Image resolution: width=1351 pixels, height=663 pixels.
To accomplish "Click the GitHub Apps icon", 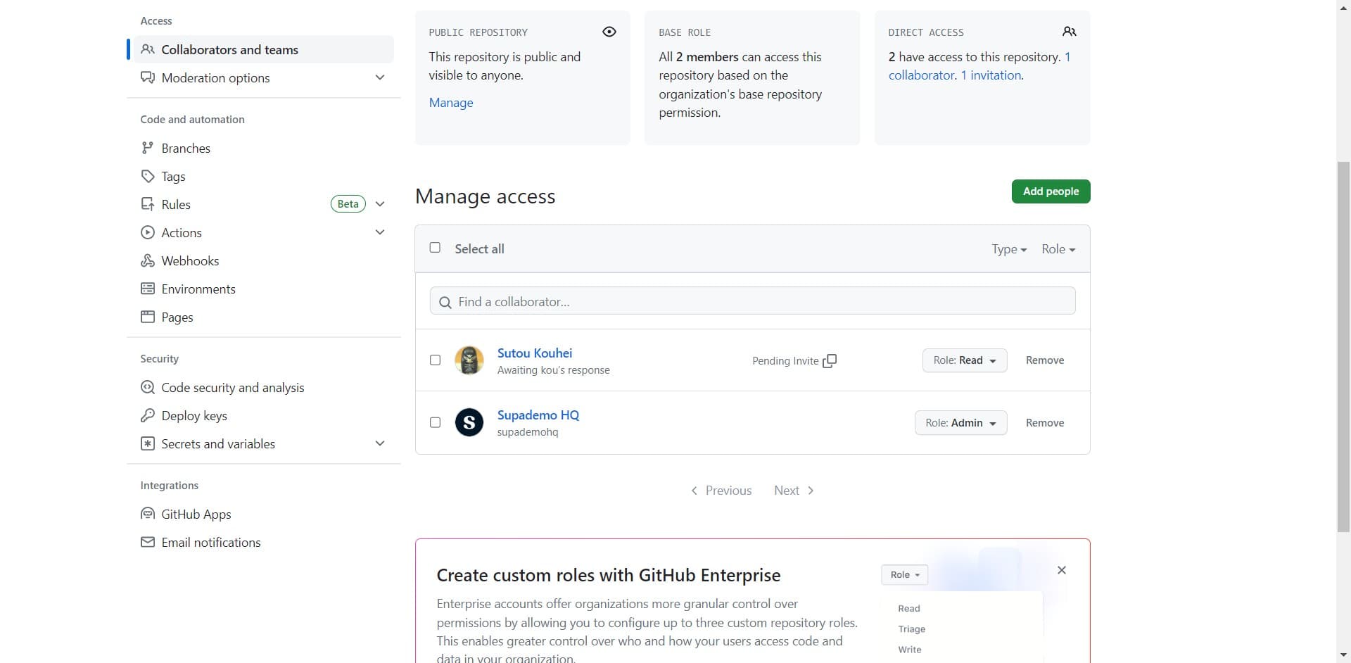I will click(x=147, y=514).
